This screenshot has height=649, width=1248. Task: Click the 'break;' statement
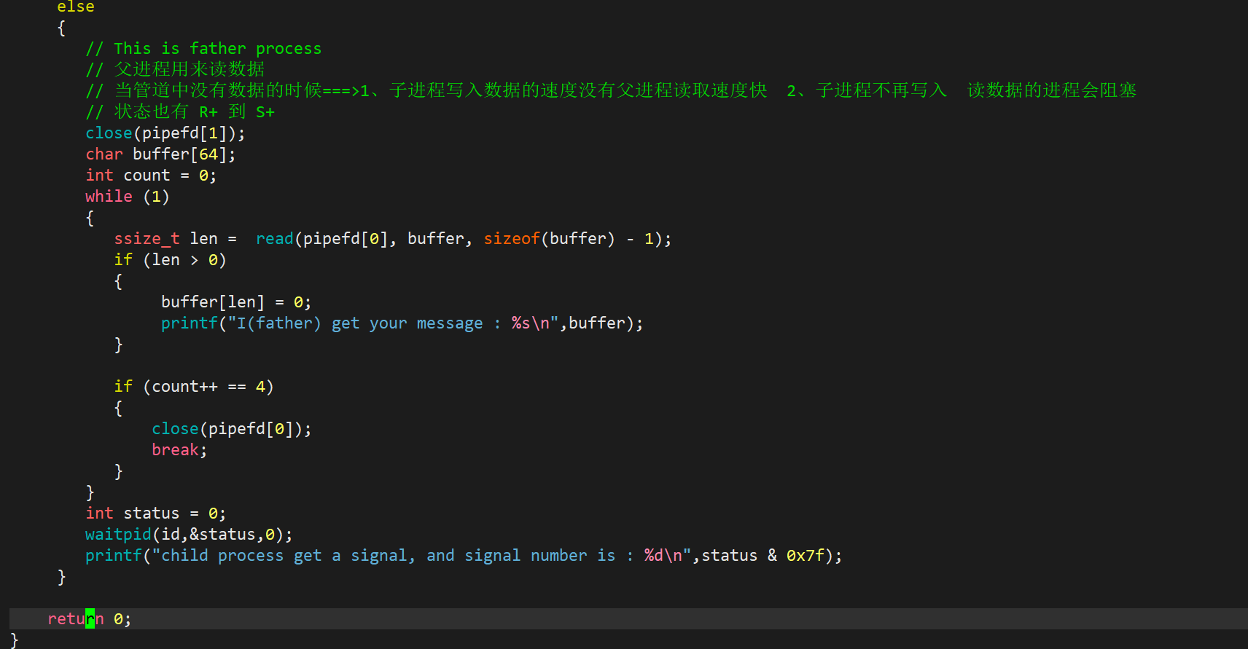pyautogui.click(x=179, y=450)
